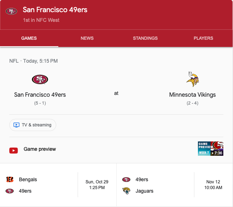
Task: Click 49ers logo under Bengals row
Action: pyautogui.click(x=10, y=191)
